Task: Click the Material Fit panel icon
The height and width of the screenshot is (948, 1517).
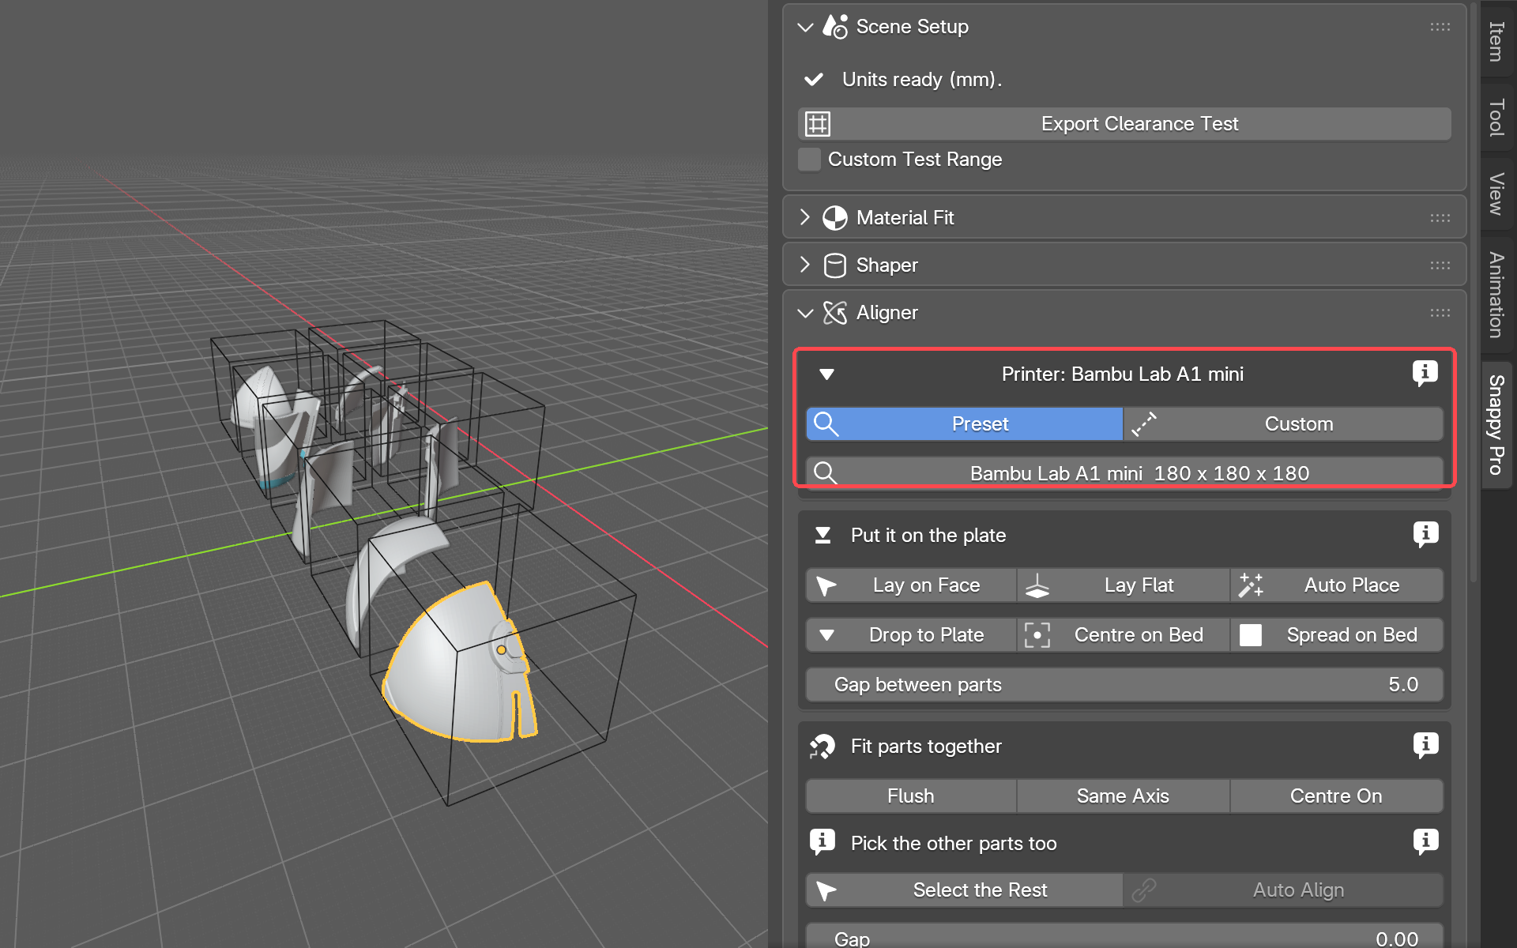Action: [x=834, y=218]
